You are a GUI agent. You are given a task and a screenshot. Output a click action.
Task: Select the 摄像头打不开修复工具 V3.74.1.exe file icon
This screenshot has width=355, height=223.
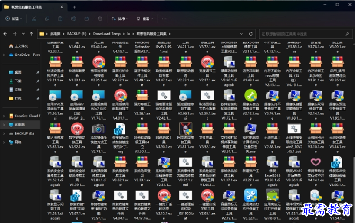tap(273, 95)
